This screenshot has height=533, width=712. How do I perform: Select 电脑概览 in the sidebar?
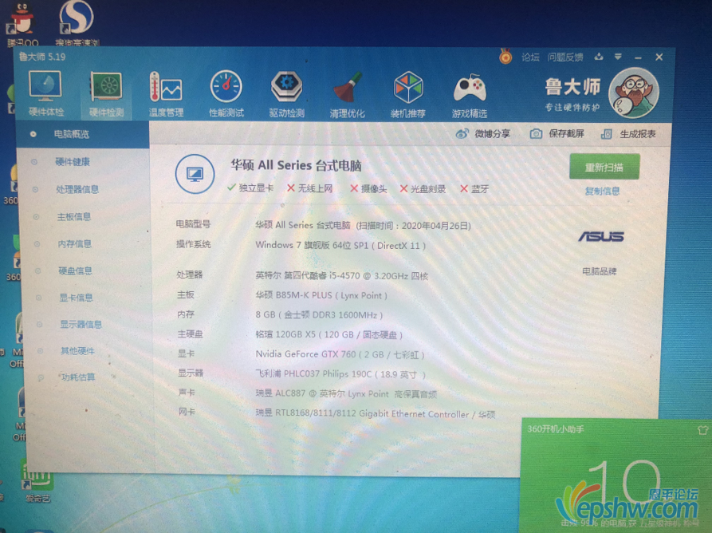83,135
